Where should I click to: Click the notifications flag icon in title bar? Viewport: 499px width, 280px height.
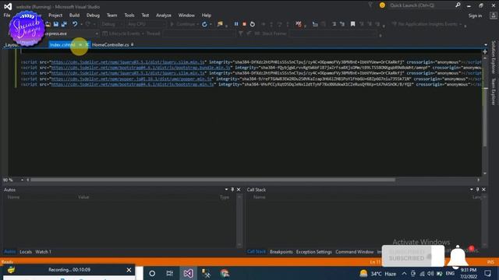(x=370, y=5)
